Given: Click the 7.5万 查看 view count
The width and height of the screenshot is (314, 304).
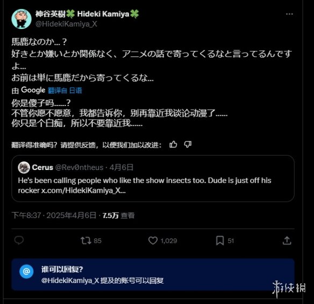Looking at the screenshot, I should (118, 216).
